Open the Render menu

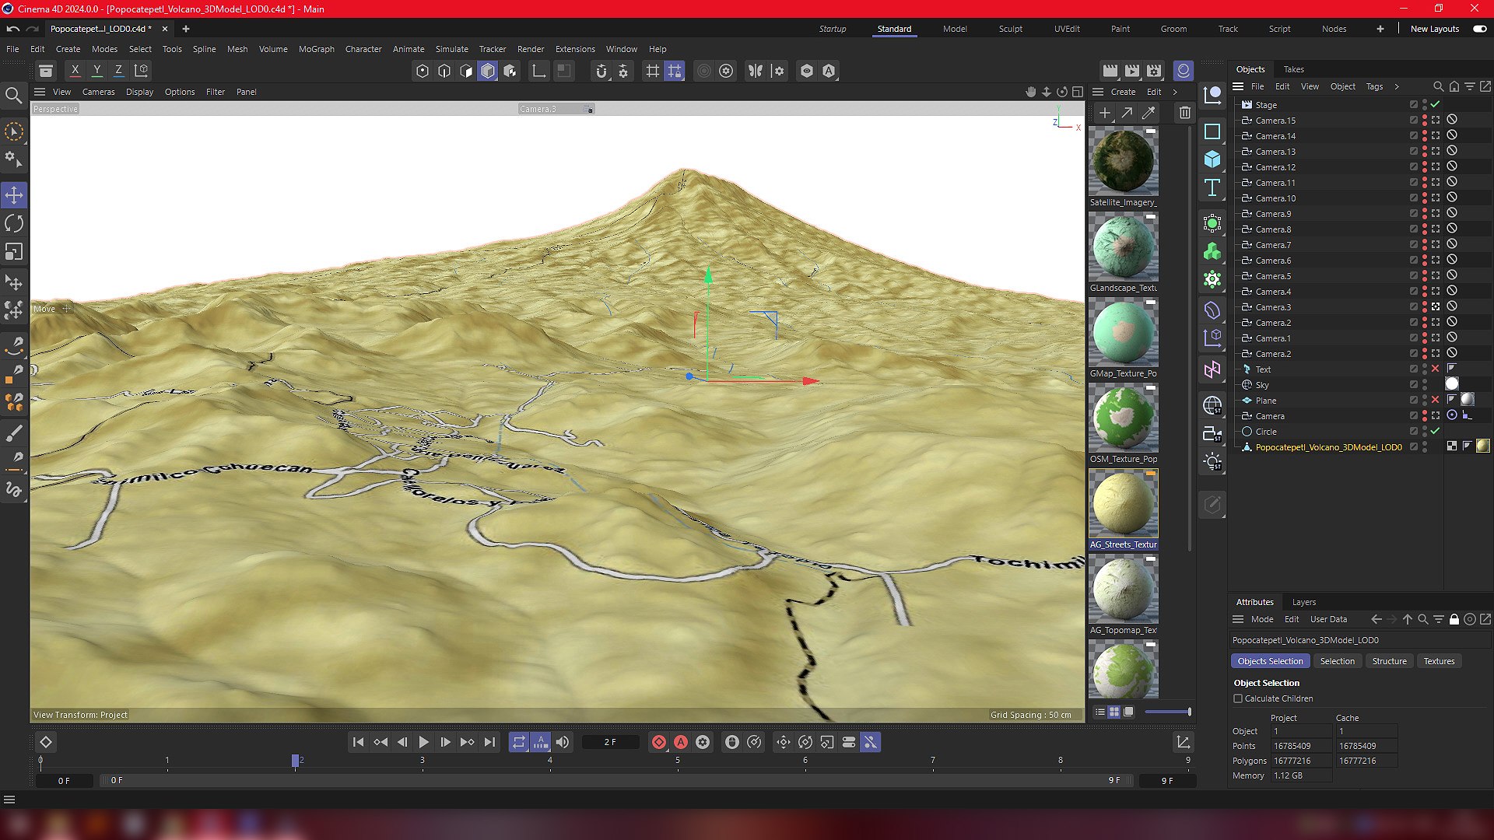531,49
